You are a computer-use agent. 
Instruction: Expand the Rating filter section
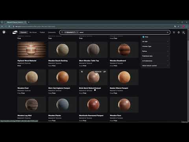[156, 51]
